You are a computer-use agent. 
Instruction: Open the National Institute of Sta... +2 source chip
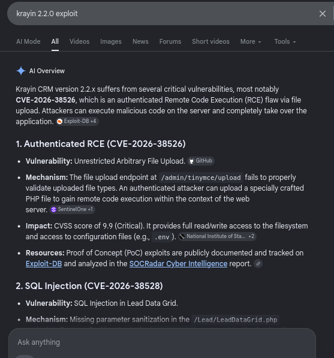pos(217,236)
